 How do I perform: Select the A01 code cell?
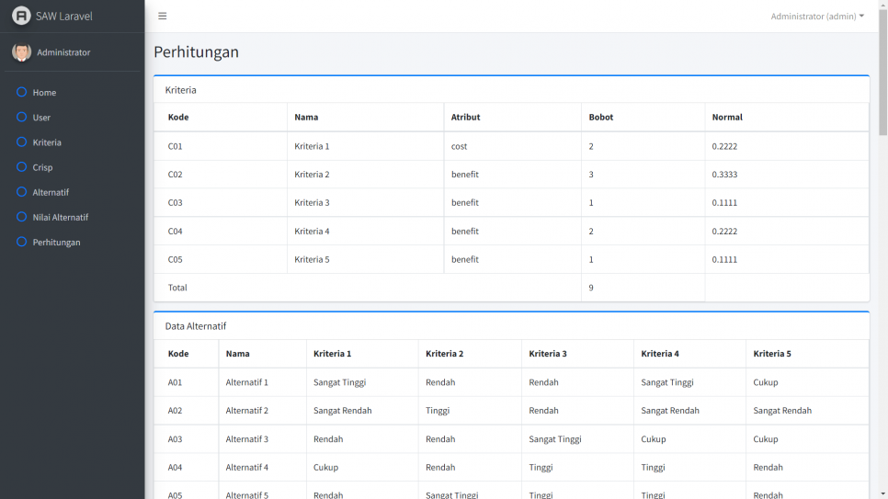tap(175, 382)
